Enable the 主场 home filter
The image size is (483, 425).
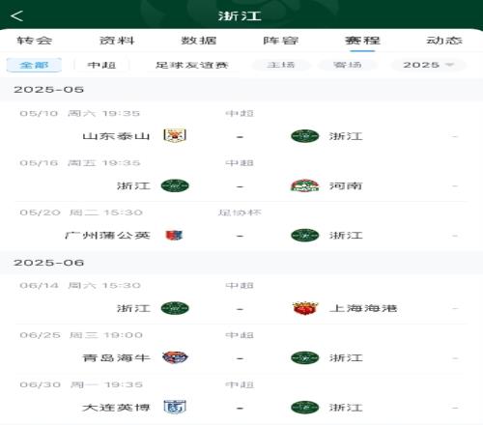pyautogui.click(x=281, y=65)
